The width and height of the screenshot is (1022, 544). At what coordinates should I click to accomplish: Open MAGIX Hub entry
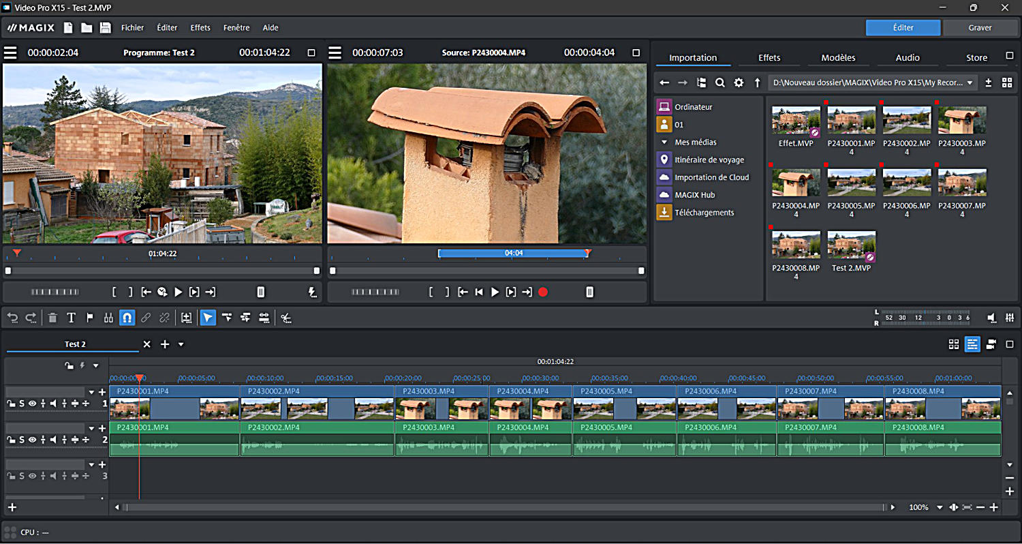687,195
